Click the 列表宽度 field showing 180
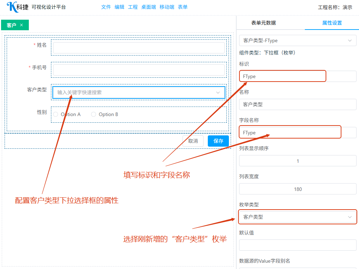The width and height of the screenshot is (359, 269). [x=297, y=189]
